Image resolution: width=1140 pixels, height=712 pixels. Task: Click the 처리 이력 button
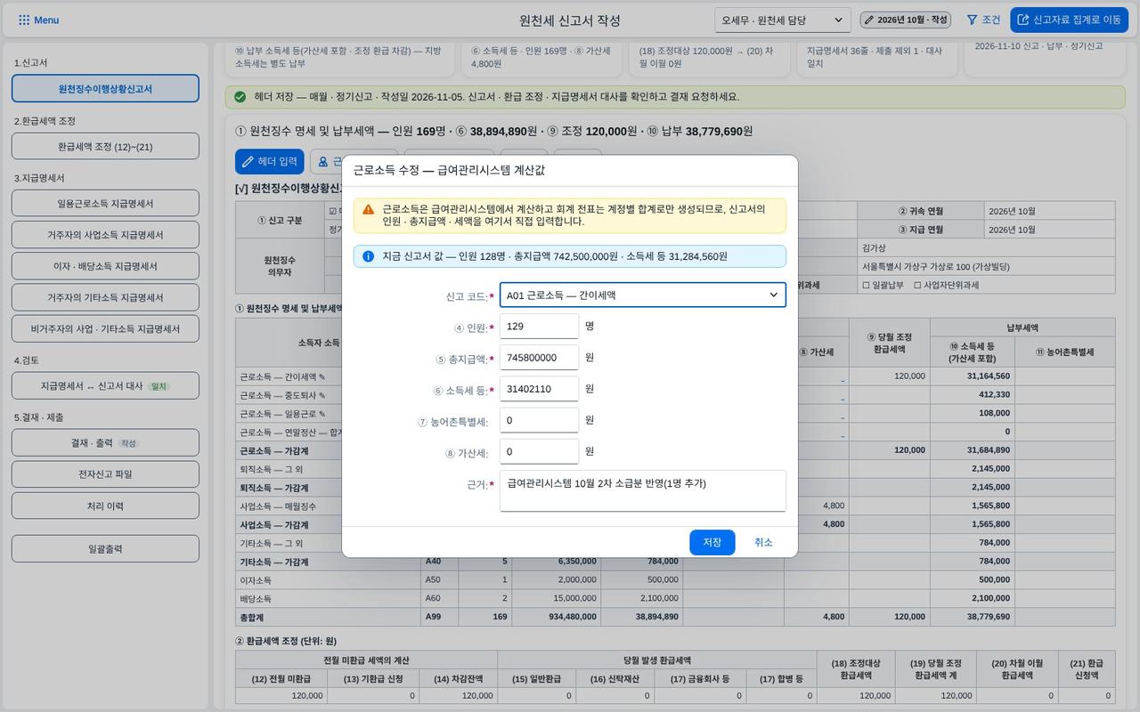click(x=105, y=506)
